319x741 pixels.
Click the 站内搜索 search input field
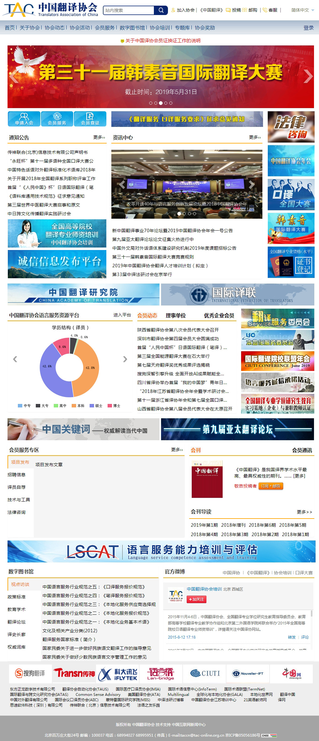click(129, 10)
